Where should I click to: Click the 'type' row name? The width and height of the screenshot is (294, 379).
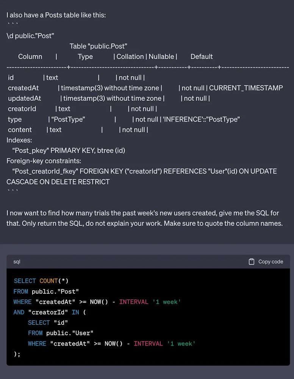(x=15, y=119)
